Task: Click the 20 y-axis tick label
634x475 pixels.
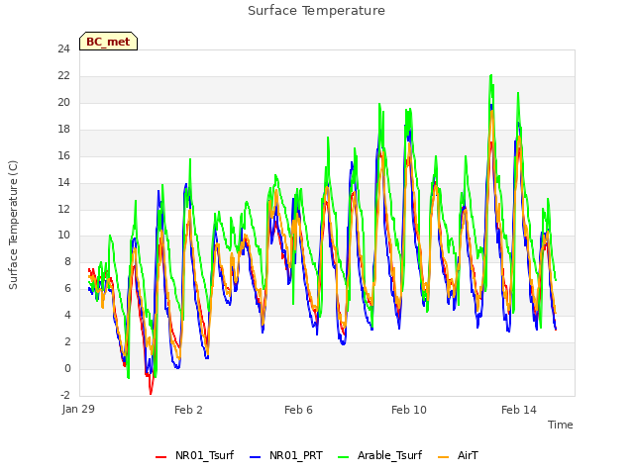Action: pyautogui.click(x=63, y=103)
